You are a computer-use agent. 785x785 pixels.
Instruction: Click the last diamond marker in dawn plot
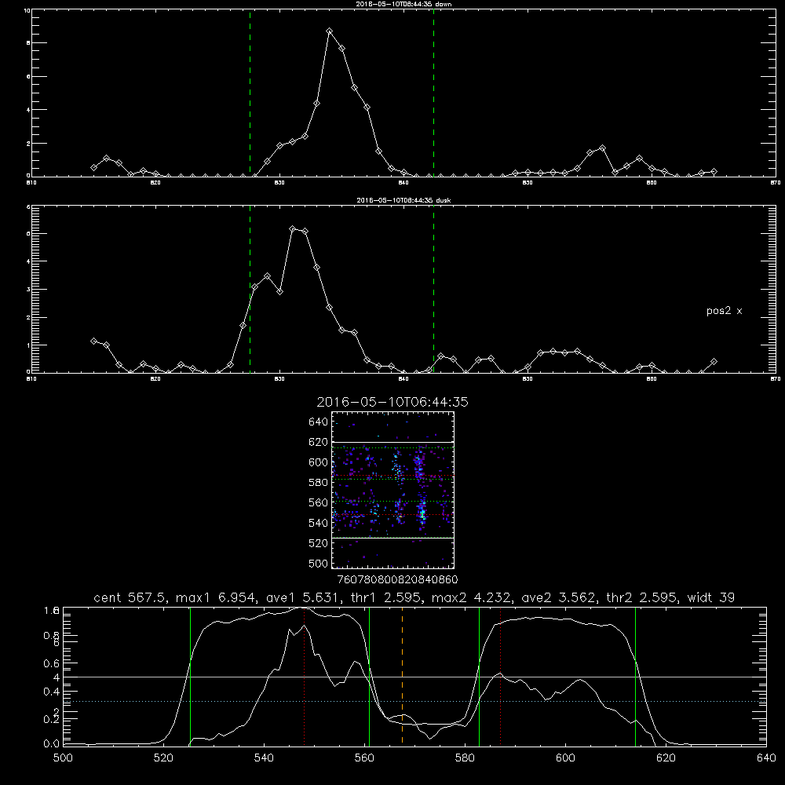pyautogui.click(x=714, y=172)
